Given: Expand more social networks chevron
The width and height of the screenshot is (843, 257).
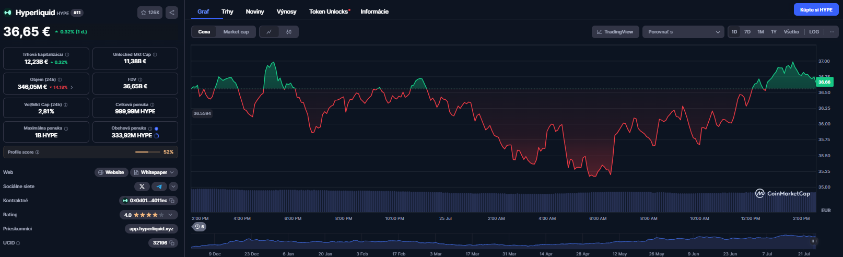Looking at the screenshot, I should coord(173,186).
